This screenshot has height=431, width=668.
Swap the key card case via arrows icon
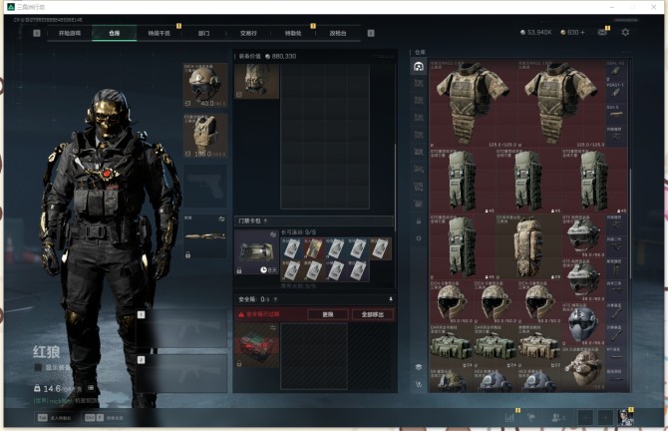pyautogui.click(x=273, y=234)
